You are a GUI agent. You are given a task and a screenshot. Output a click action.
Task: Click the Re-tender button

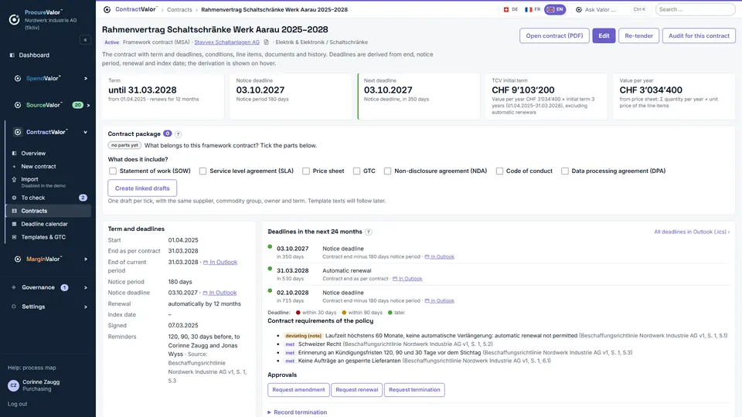pyautogui.click(x=638, y=36)
